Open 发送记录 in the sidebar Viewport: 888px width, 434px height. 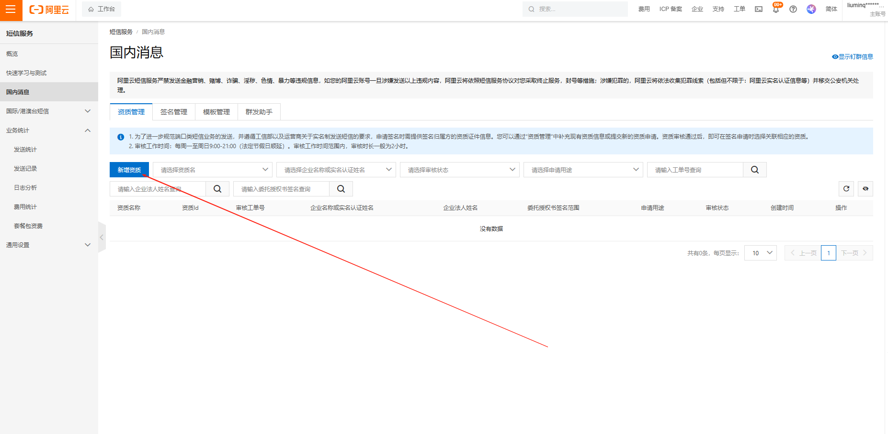25,168
